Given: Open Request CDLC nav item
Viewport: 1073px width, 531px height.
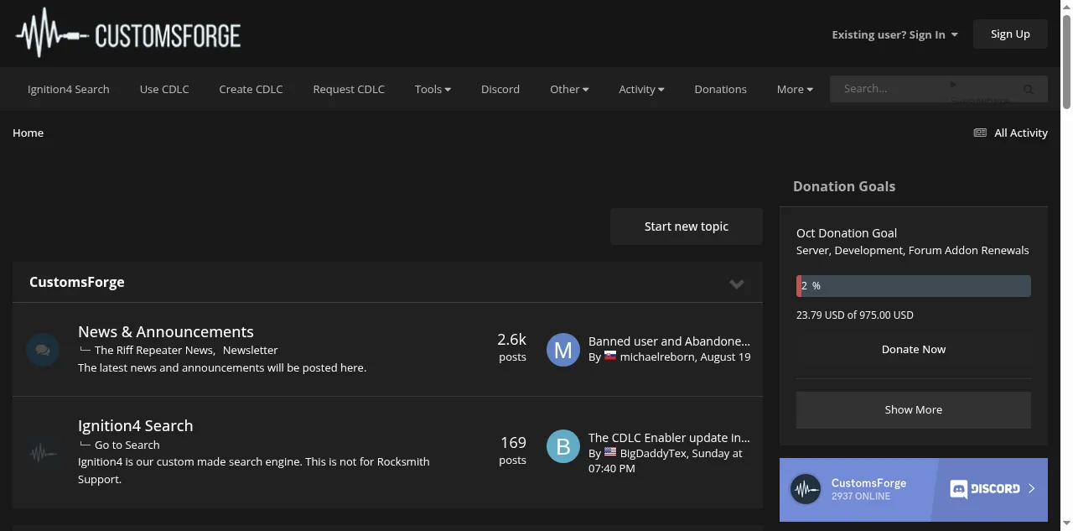Looking at the screenshot, I should click(349, 89).
